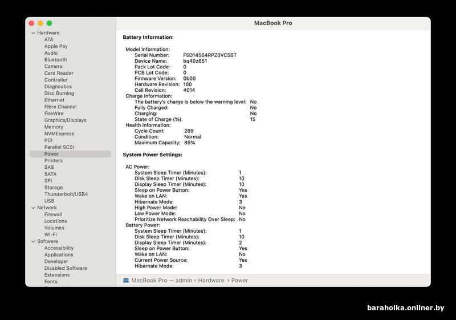Click Hardware in the path bar
This screenshot has height=320, width=456.
coord(211,281)
